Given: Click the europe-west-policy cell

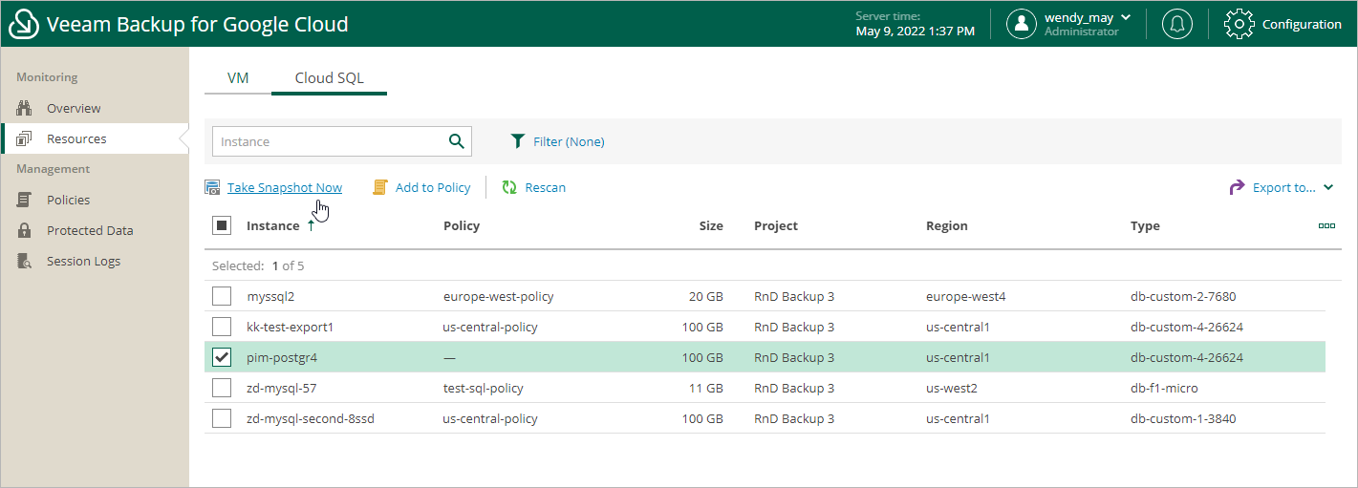Looking at the screenshot, I should [x=499, y=296].
